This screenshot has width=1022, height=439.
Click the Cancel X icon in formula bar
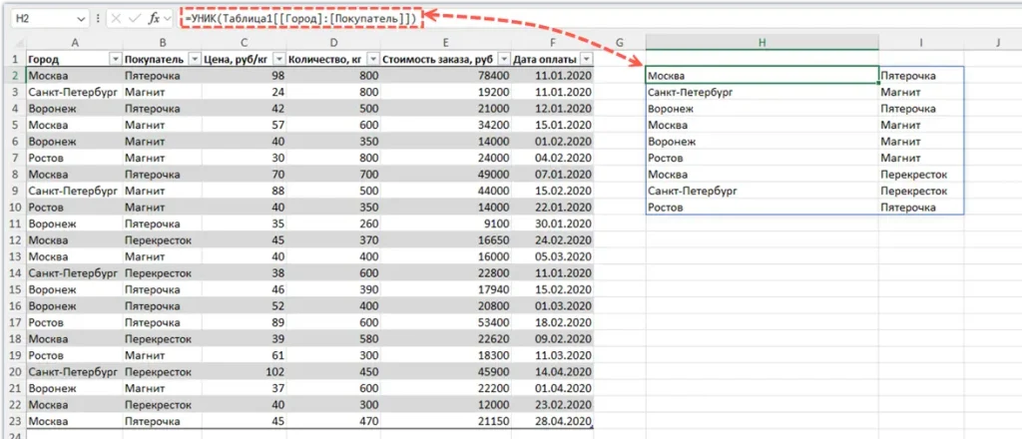click(117, 18)
